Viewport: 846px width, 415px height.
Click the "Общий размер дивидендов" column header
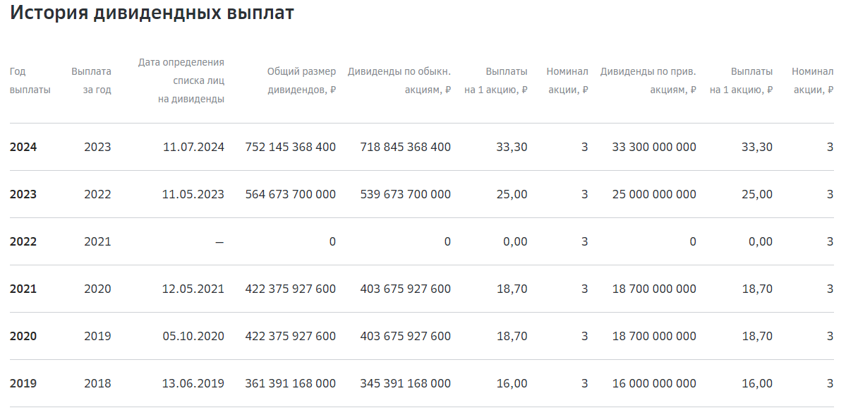tap(301, 80)
